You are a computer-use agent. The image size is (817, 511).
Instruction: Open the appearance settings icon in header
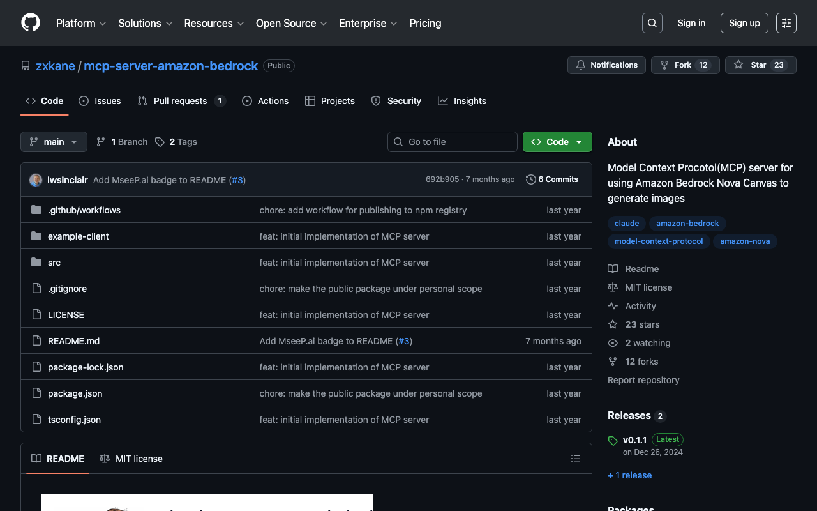pos(786,23)
